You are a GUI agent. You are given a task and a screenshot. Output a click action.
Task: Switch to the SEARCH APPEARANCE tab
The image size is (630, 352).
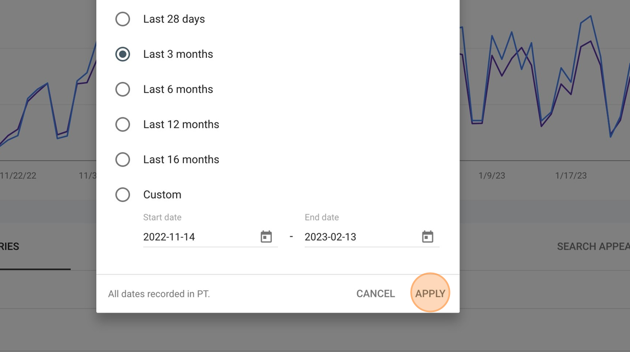click(x=593, y=246)
